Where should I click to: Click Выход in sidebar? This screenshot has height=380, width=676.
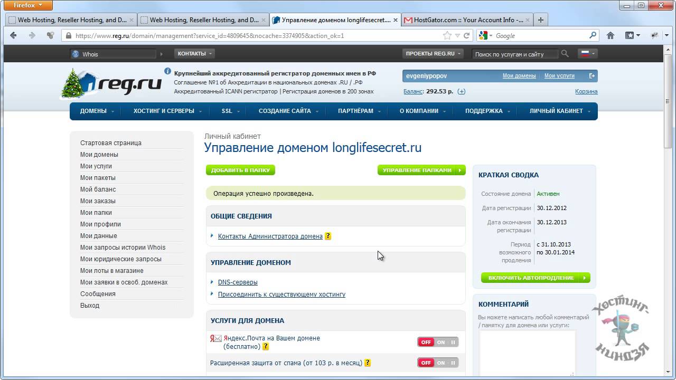(90, 306)
